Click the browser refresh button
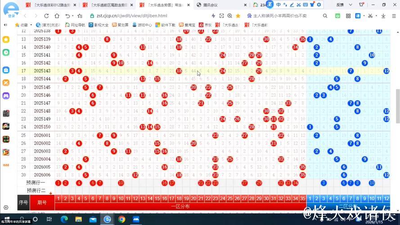 click(x=46, y=16)
